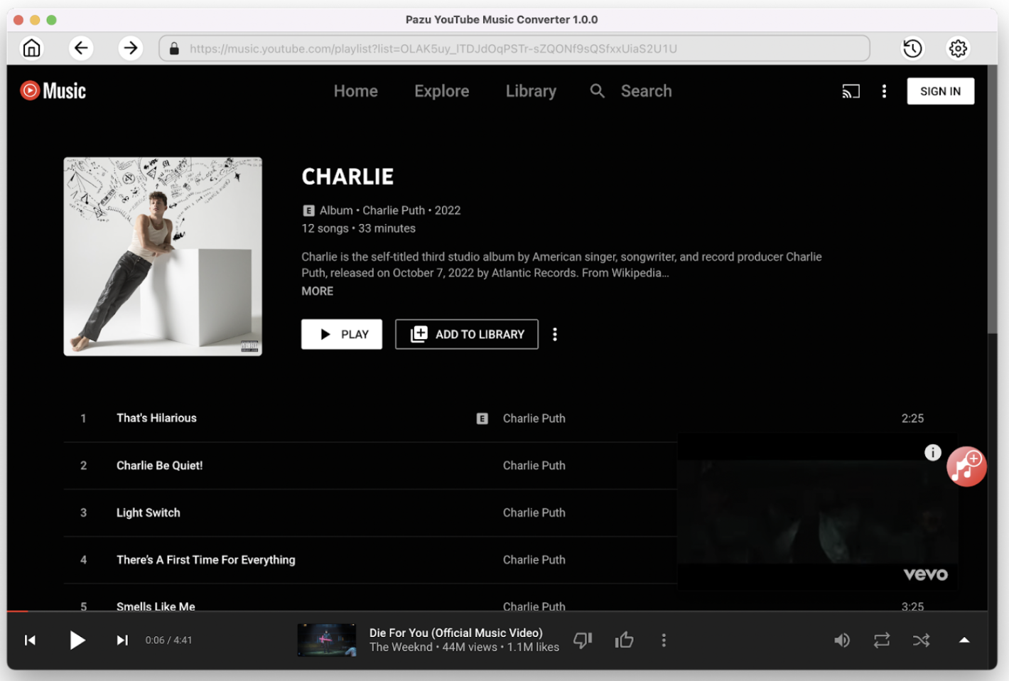Toggle the volume speaker icon
The image size is (1009, 681).
(x=842, y=640)
